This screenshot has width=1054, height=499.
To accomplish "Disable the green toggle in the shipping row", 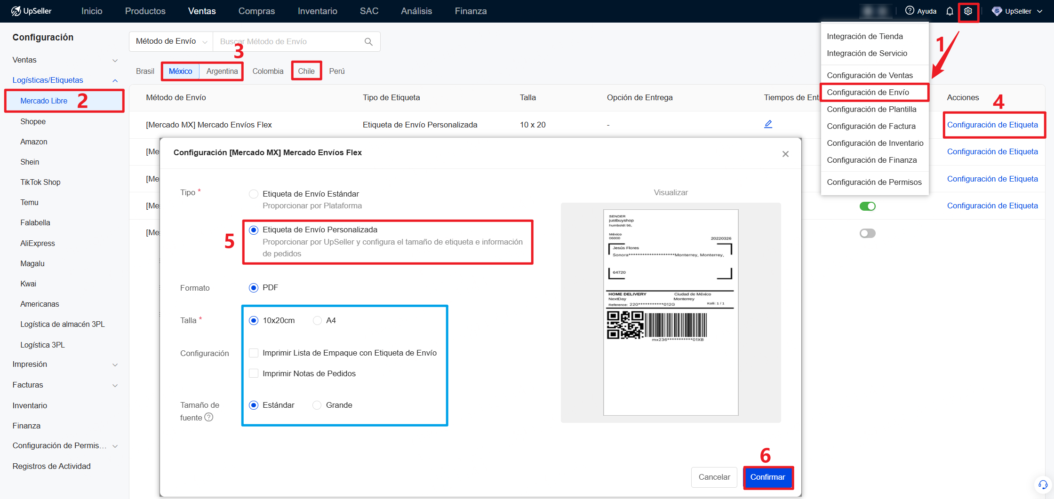I will pos(868,206).
